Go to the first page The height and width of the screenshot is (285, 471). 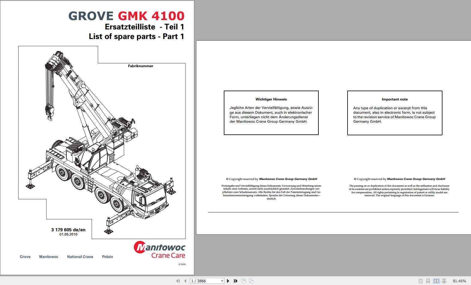point(178,281)
